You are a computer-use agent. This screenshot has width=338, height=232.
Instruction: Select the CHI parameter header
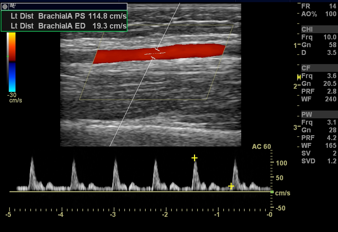pos(307,29)
